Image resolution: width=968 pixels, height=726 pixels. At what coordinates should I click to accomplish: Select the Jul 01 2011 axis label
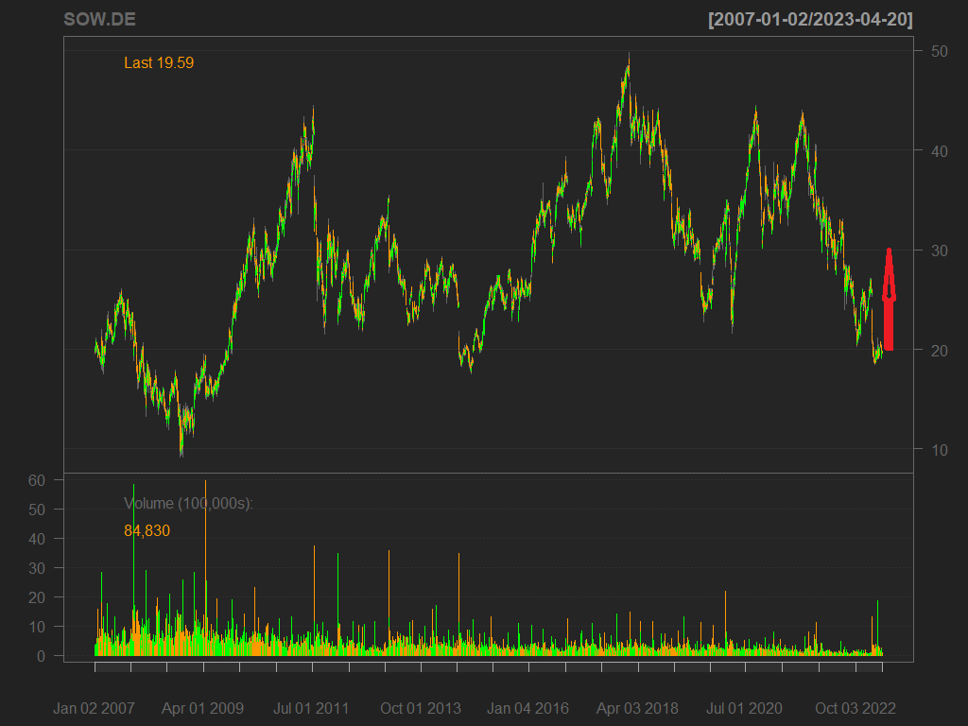[311, 708]
